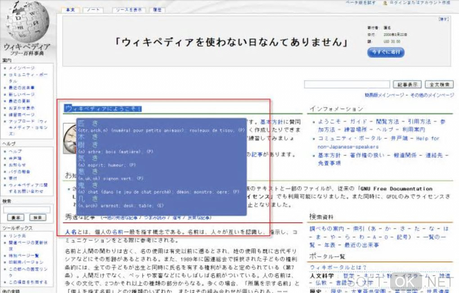Open 連絡先 in the information box
This screenshot has height=293, width=459.
[x=434, y=155]
